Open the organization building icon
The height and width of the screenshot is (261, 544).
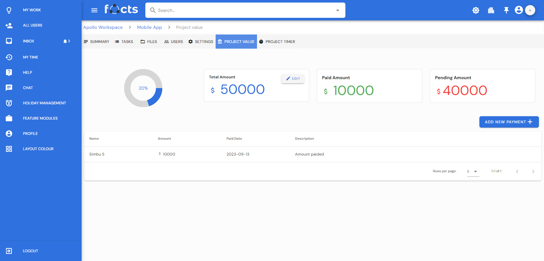(491, 10)
